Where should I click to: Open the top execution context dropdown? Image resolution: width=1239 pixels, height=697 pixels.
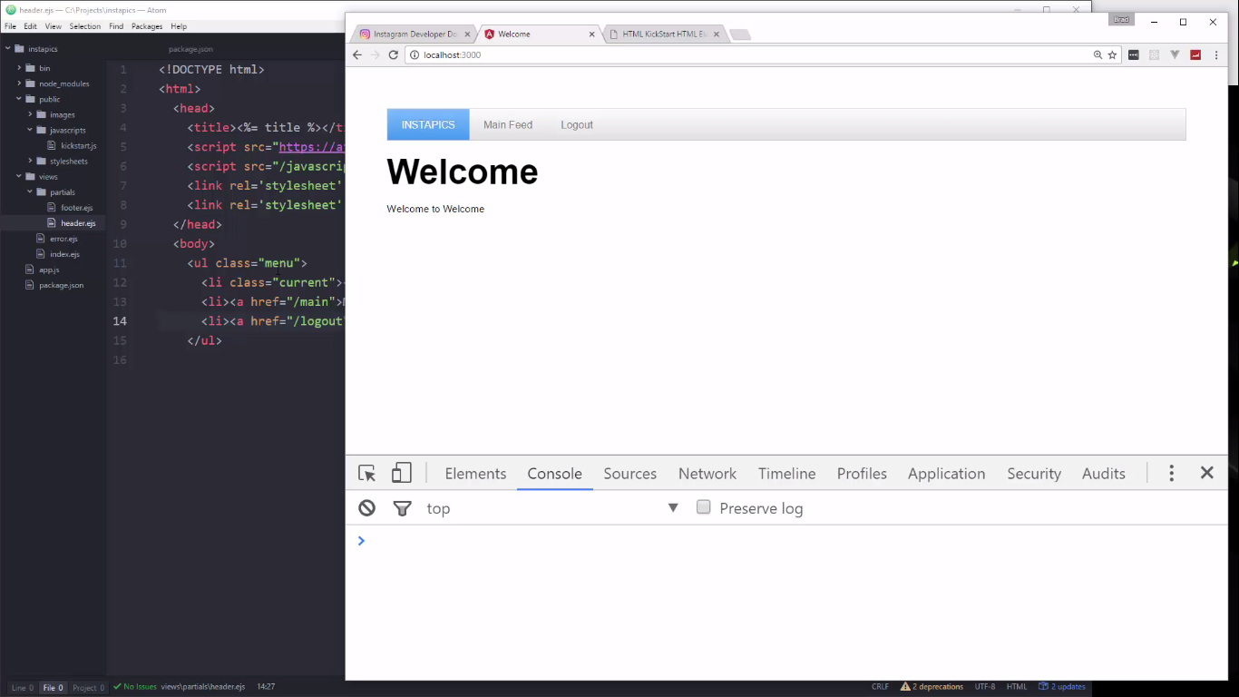pyautogui.click(x=553, y=508)
